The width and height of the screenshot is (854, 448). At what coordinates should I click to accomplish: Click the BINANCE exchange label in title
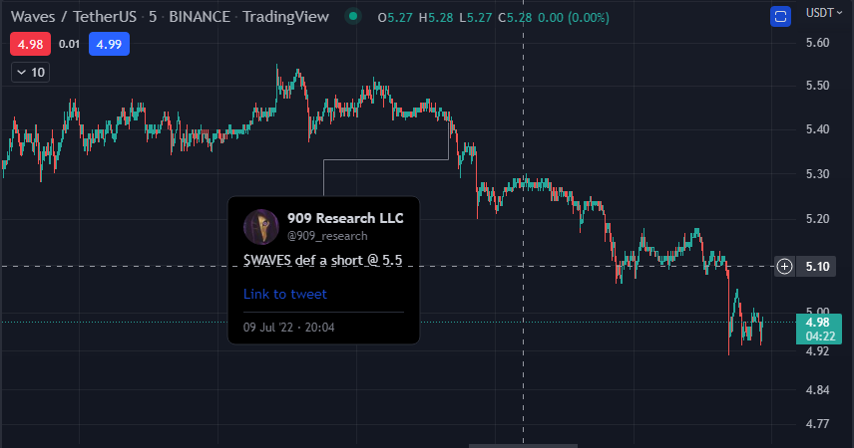click(200, 17)
